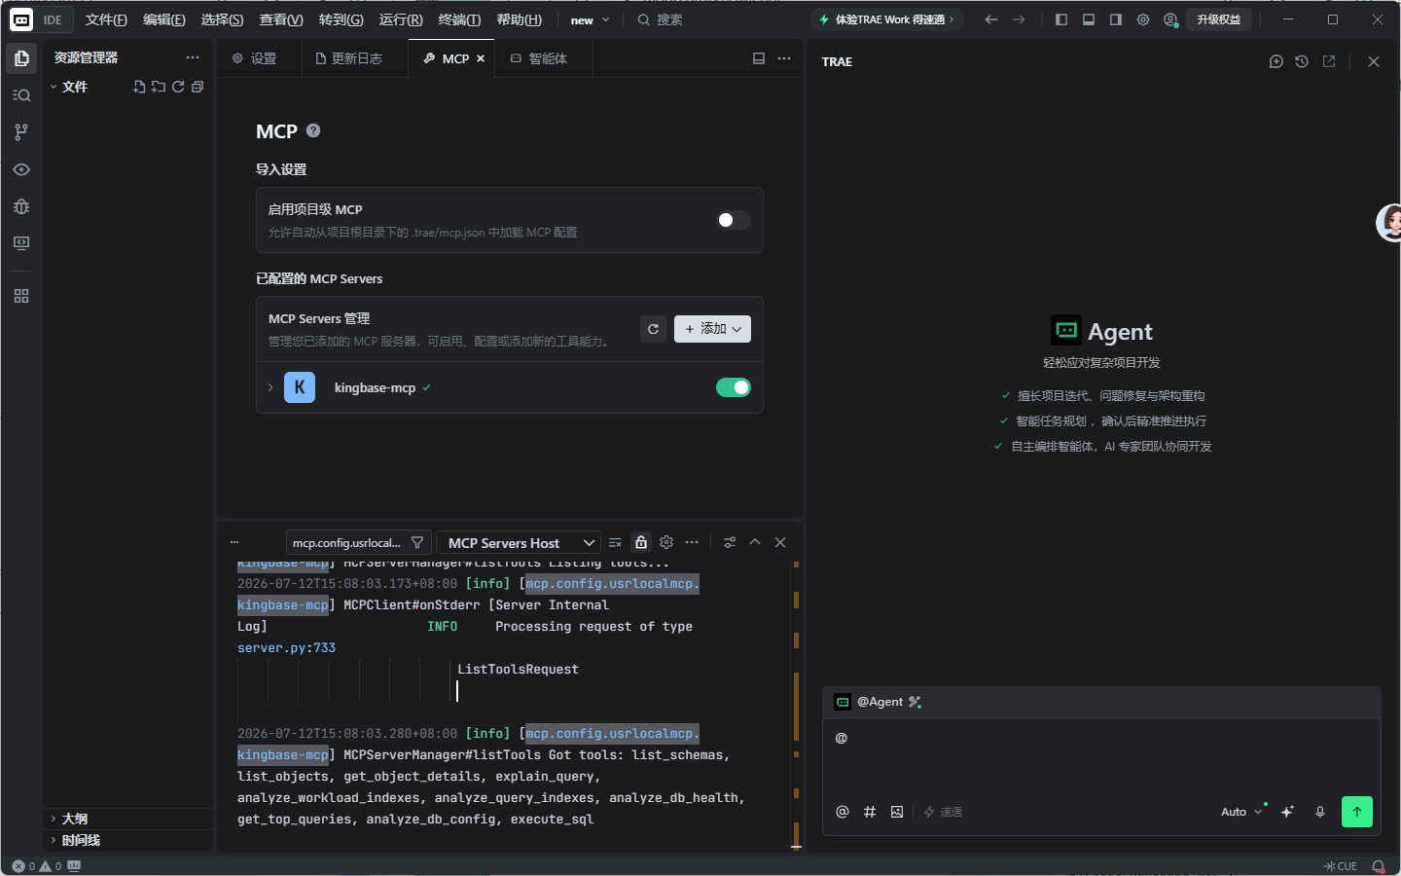The width and height of the screenshot is (1401, 876).
Task: Navigate back with the left arrow in the title bar
Action: point(991,19)
